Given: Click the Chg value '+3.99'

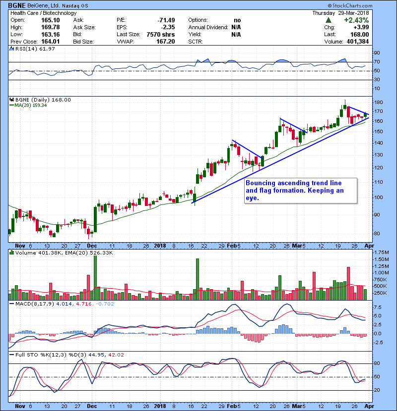Looking at the screenshot, I should pyautogui.click(x=361, y=27).
